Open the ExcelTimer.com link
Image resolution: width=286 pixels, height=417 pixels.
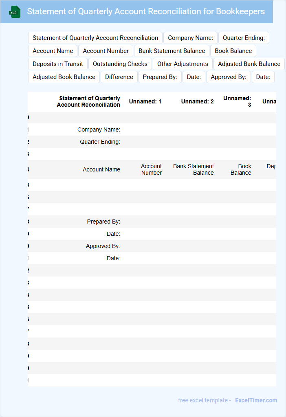point(256,400)
